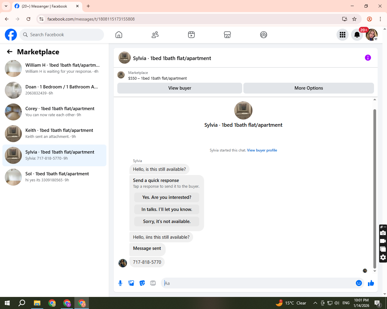This screenshot has width=387, height=309.
Task: Open the volume control in system tray
Action: coord(337,303)
